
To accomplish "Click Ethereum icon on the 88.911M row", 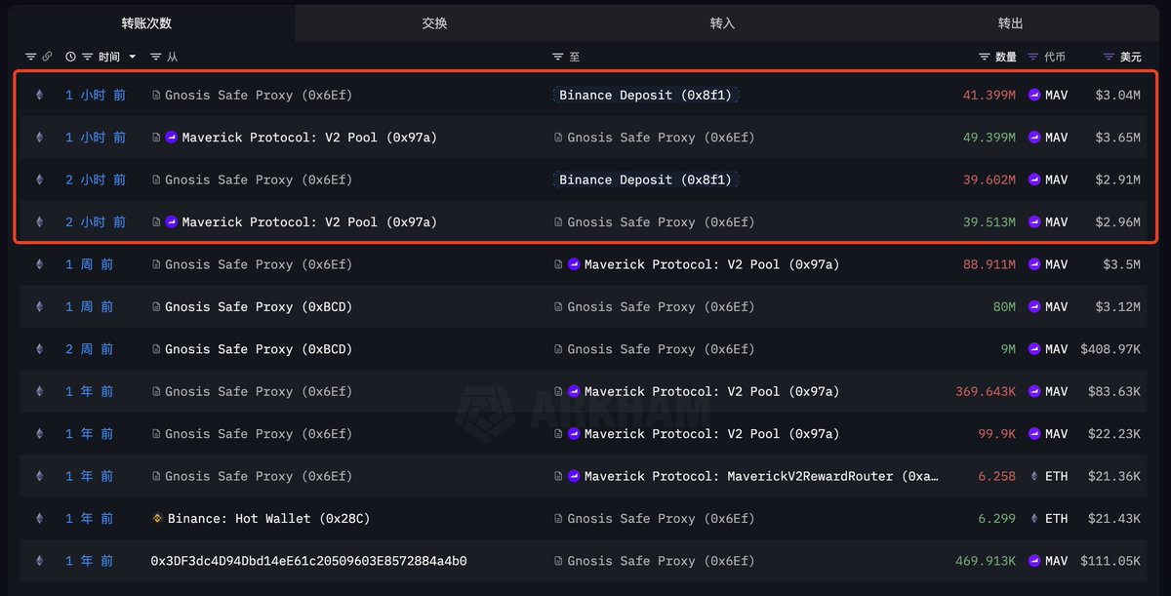I will coord(40,264).
